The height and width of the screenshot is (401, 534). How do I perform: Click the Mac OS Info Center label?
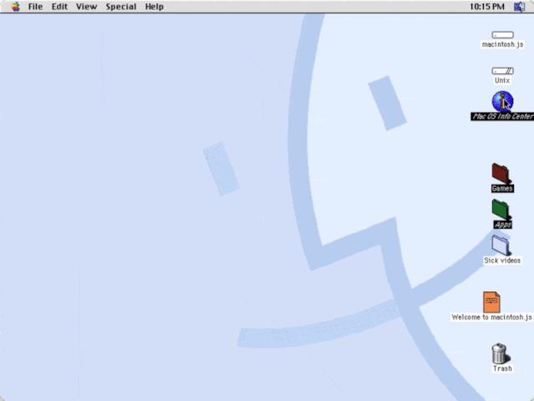tap(503, 116)
